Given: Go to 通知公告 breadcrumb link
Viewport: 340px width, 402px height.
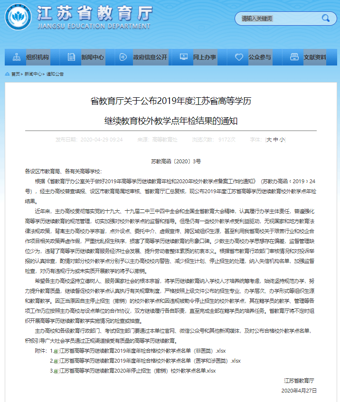Looking at the screenshot, I should (55, 74).
